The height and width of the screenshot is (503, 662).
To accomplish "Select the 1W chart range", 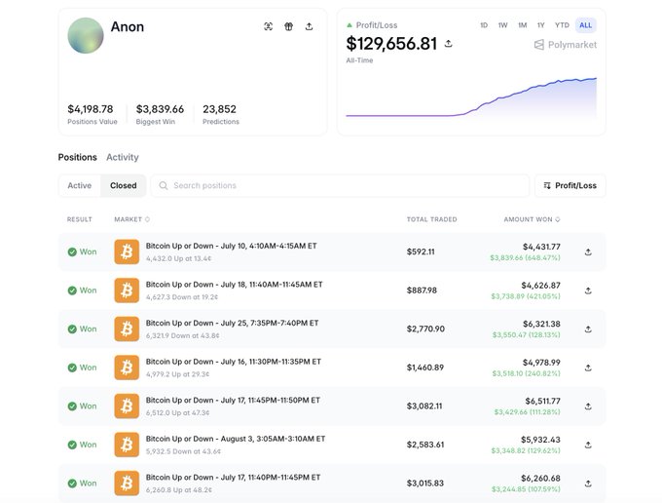I will pos(502,25).
